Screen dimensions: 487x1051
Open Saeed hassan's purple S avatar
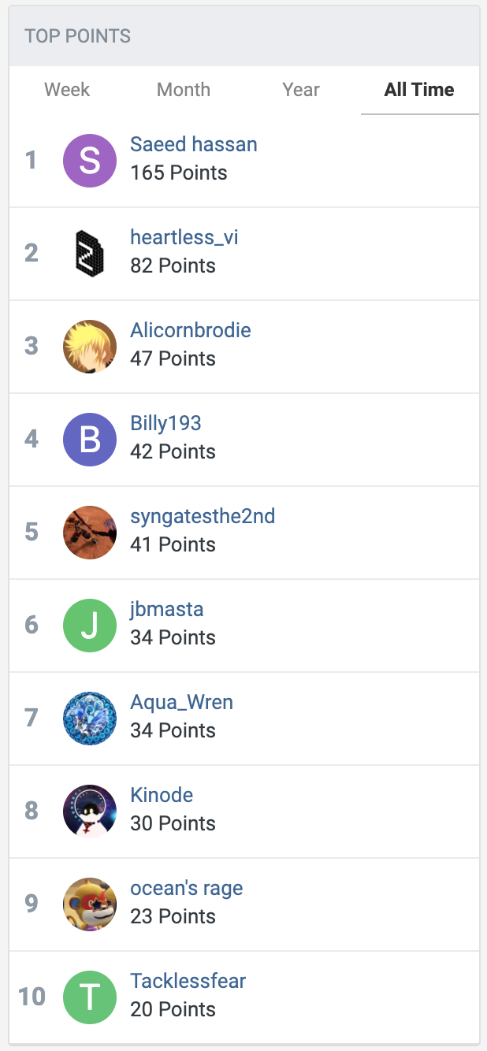click(x=90, y=161)
